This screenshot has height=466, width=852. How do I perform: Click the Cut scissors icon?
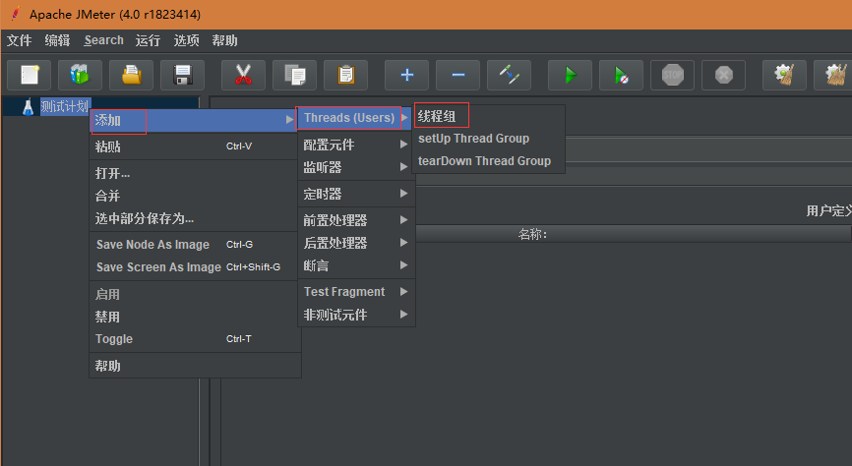pos(243,75)
